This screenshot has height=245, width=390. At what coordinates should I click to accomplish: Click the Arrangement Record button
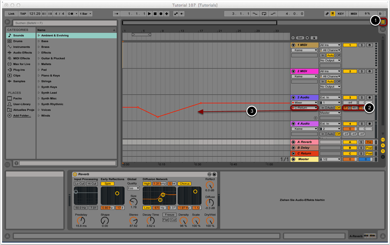click(x=161, y=14)
